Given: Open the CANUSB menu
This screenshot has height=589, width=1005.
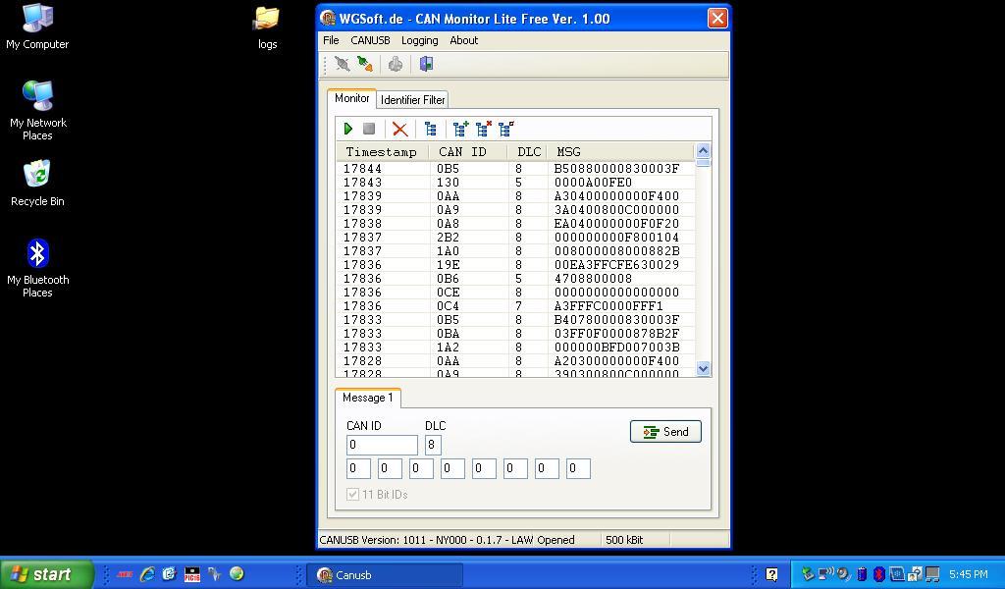Looking at the screenshot, I should 370,40.
